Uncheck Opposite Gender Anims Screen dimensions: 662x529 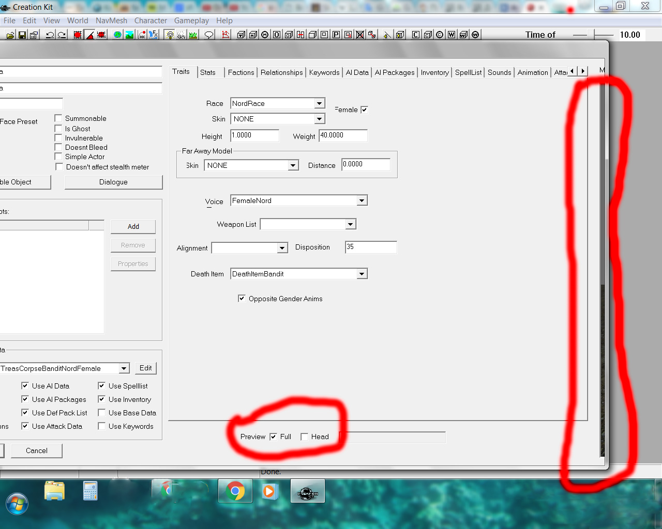pyautogui.click(x=242, y=299)
